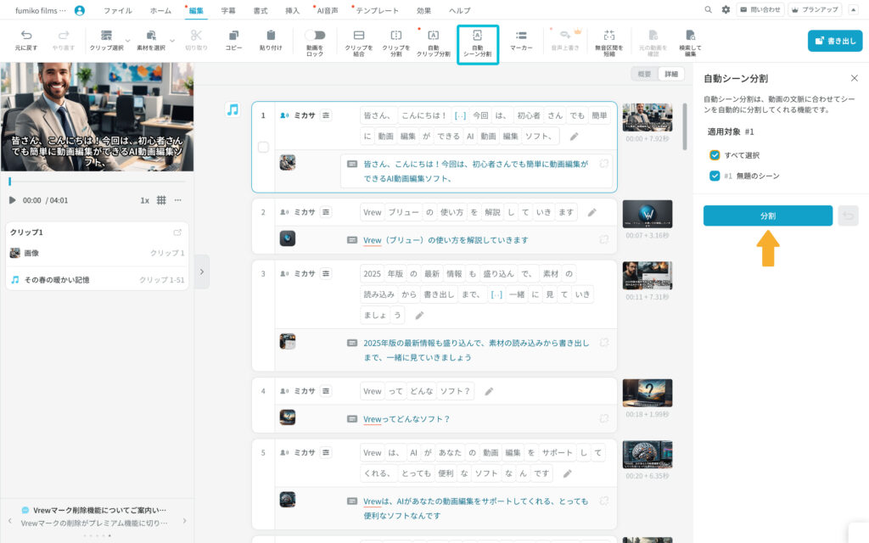Open settings gear icon in top bar

click(x=726, y=10)
